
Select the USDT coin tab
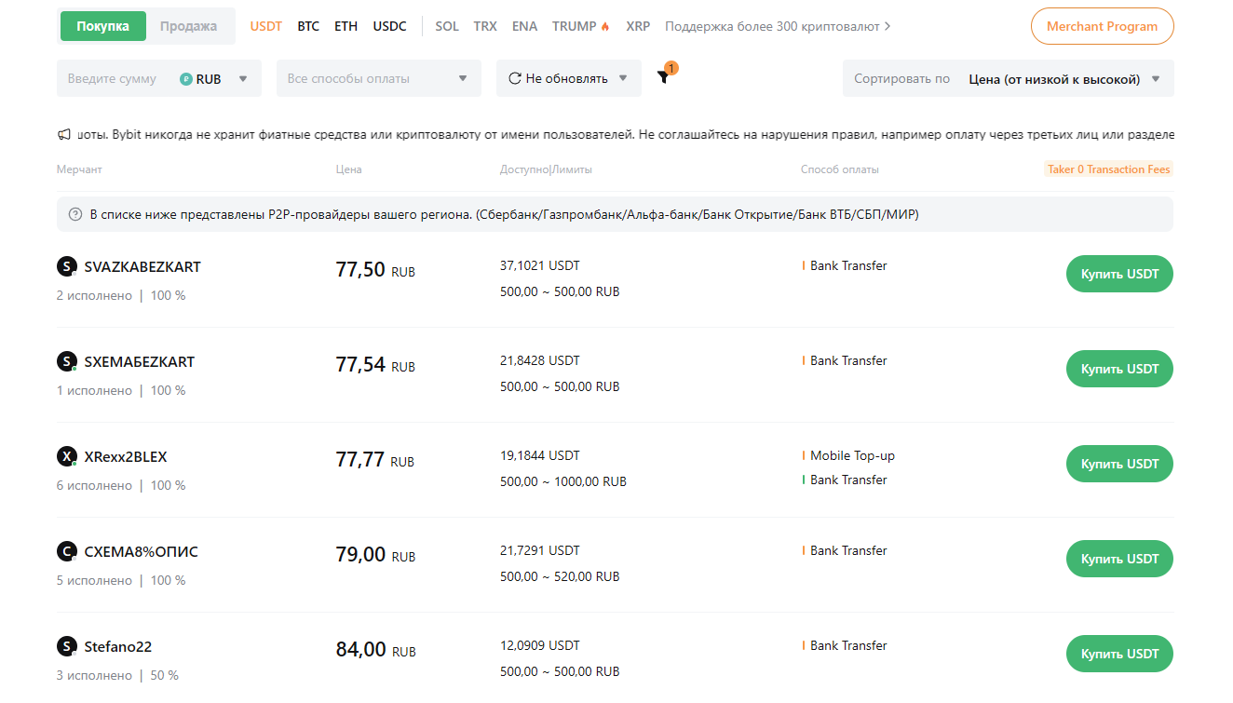[x=266, y=26]
